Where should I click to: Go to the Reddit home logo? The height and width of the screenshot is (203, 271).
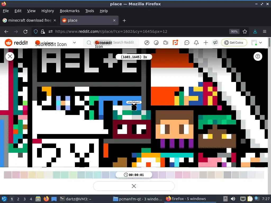click(x=16, y=43)
